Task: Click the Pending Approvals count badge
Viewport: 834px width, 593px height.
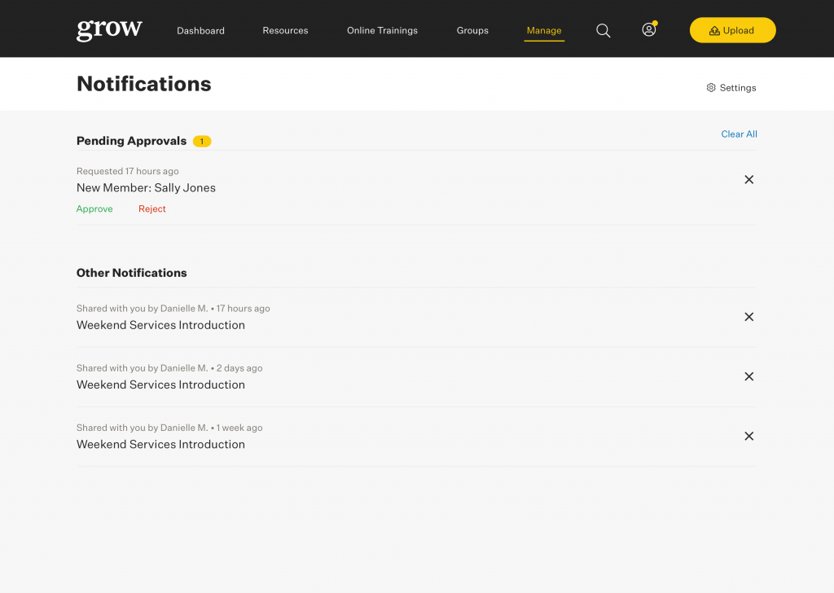Action: (201, 140)
